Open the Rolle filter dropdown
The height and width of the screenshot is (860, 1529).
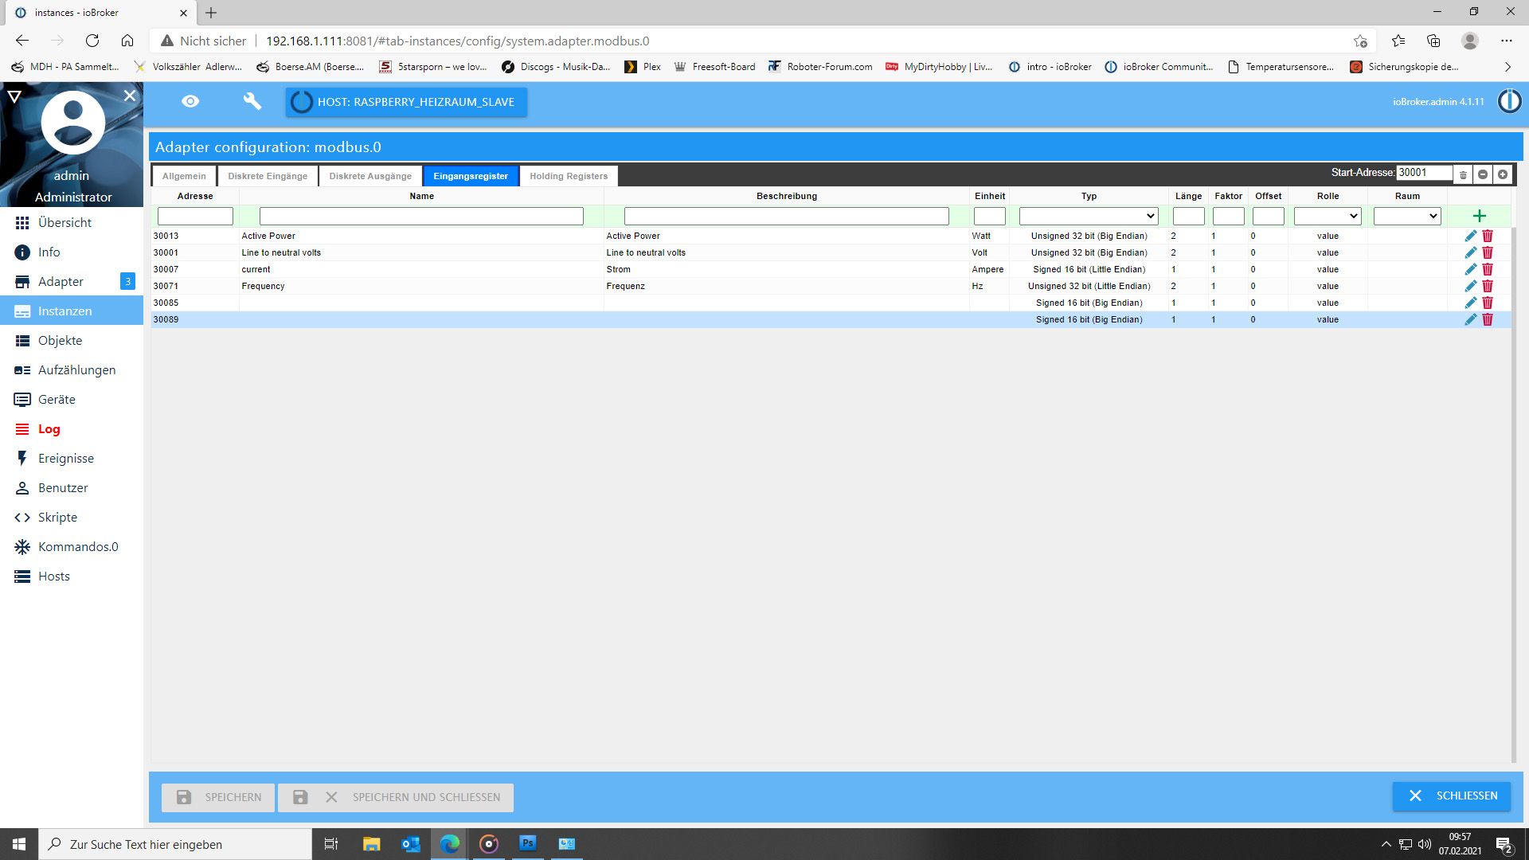(x=1327, y=216)
